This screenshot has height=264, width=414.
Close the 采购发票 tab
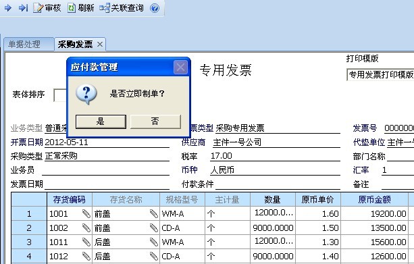pos(100,45)
